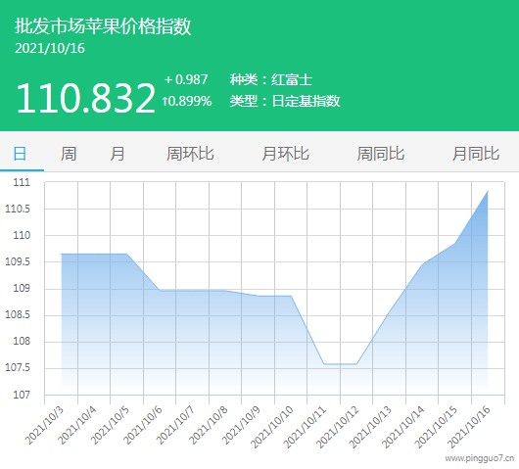Click the index value 110.832

86,98
